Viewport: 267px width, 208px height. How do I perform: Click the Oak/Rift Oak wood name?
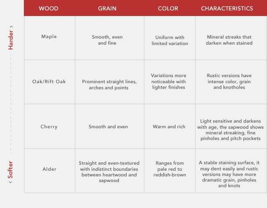click(x=49, y=81)
